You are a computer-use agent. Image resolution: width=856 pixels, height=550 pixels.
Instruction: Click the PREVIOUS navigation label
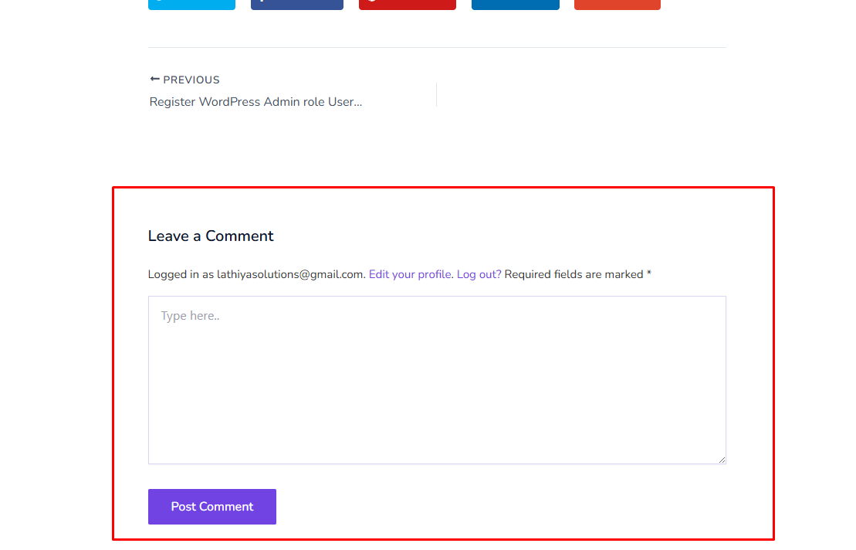pos(191,80)
